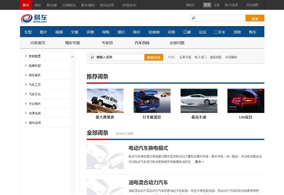Screen dimensions: 284x195
Task: Expand the 法律法规 category
Action: (x=26, y=113)
